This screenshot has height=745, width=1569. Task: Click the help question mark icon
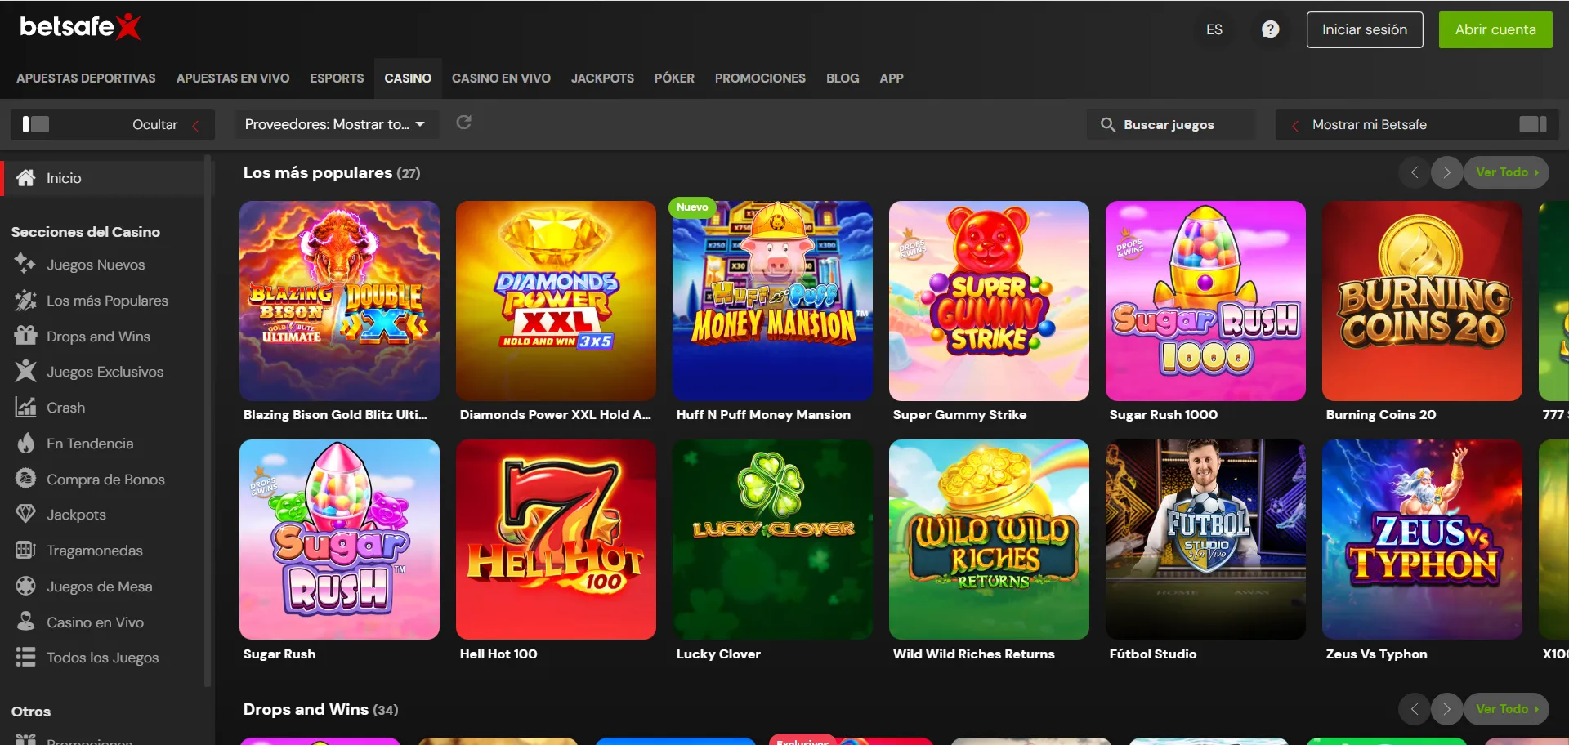[1270, 29]
